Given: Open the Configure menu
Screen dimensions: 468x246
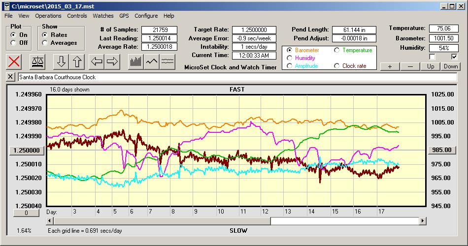Looking at the screenshot, I should 146,16.
